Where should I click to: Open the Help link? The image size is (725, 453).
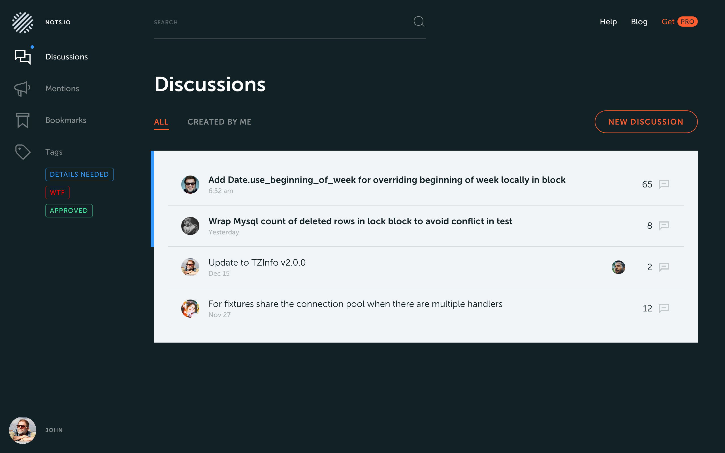[608, 22]
